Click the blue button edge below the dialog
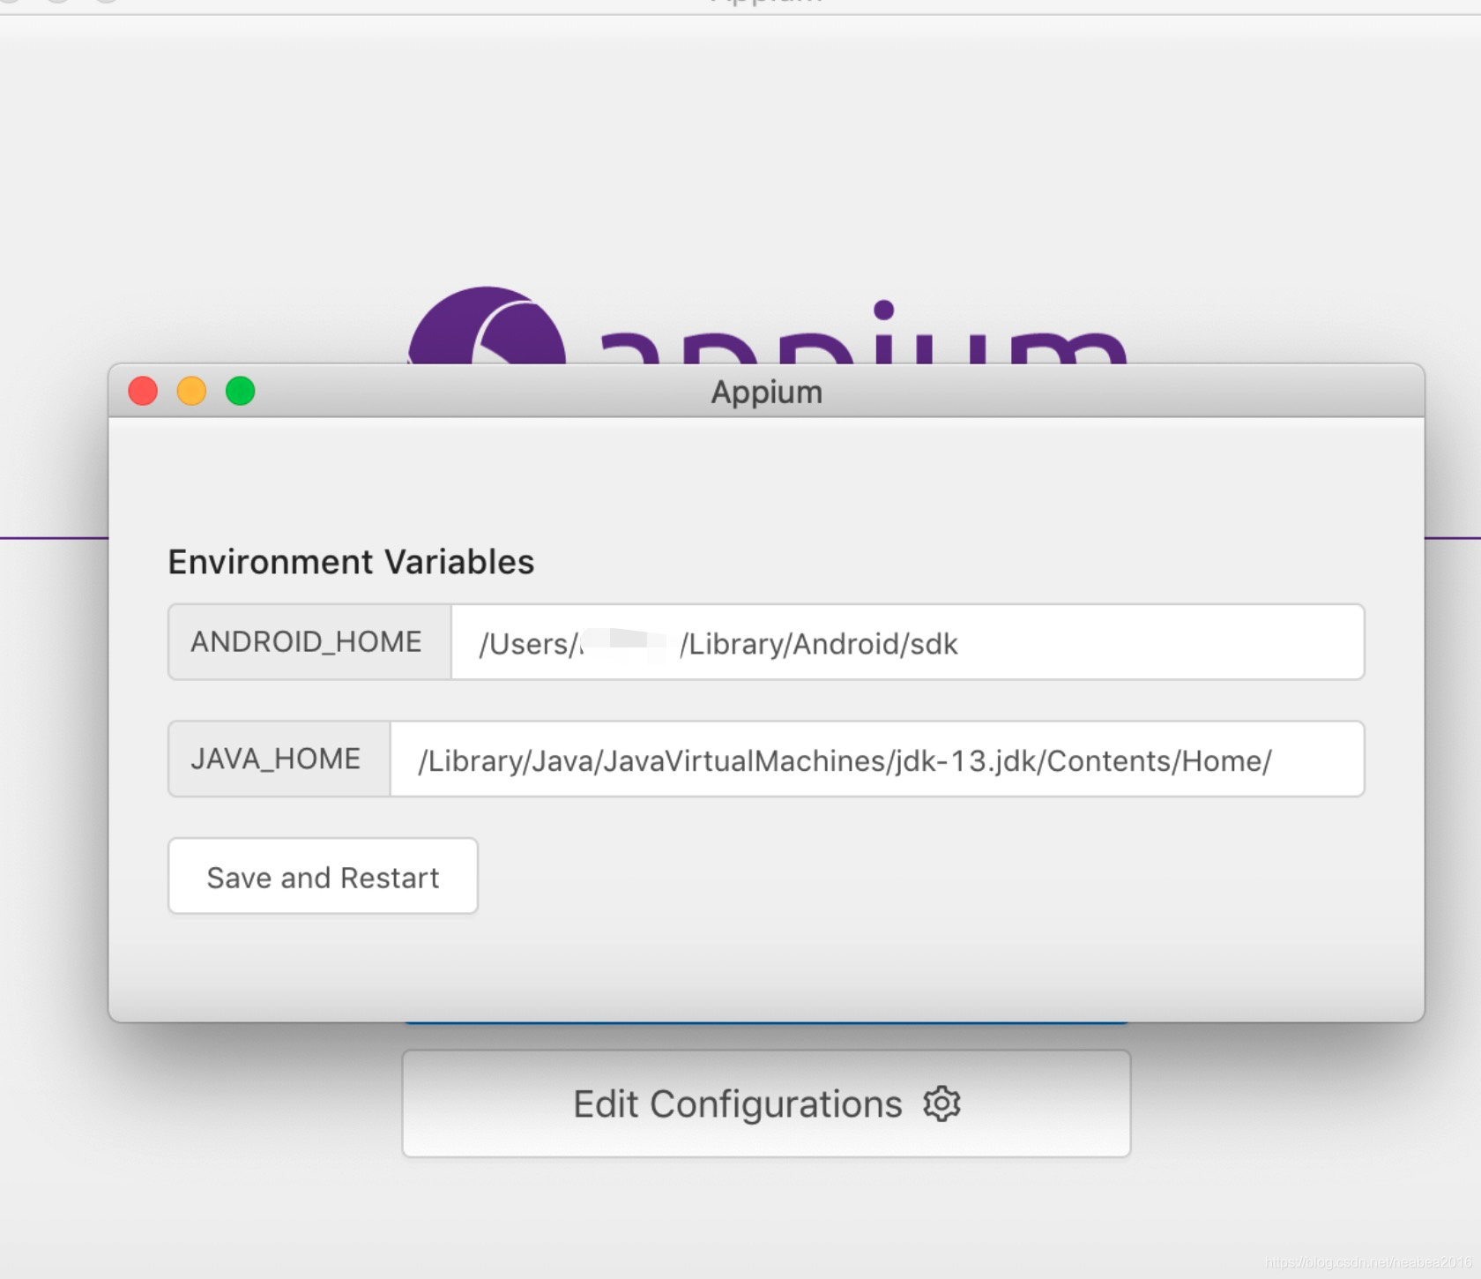The image size is (1481, 1279). coord(766,1024)
